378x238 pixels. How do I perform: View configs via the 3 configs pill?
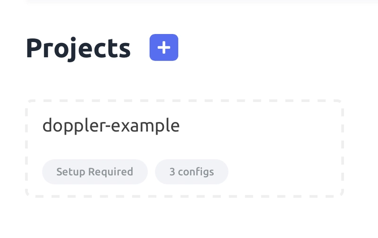pyautogui.click(x=192, y=172)
